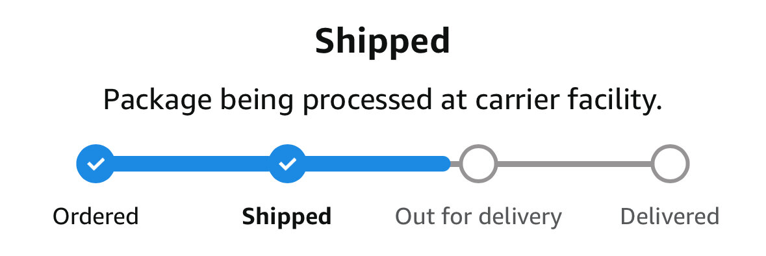Select the empty Delivered step circle

pos(670,164)
